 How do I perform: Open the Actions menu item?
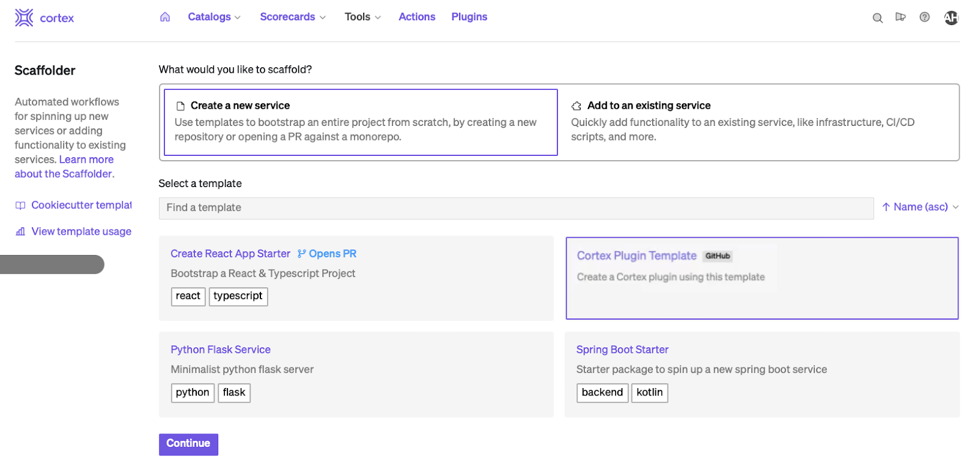417,17
